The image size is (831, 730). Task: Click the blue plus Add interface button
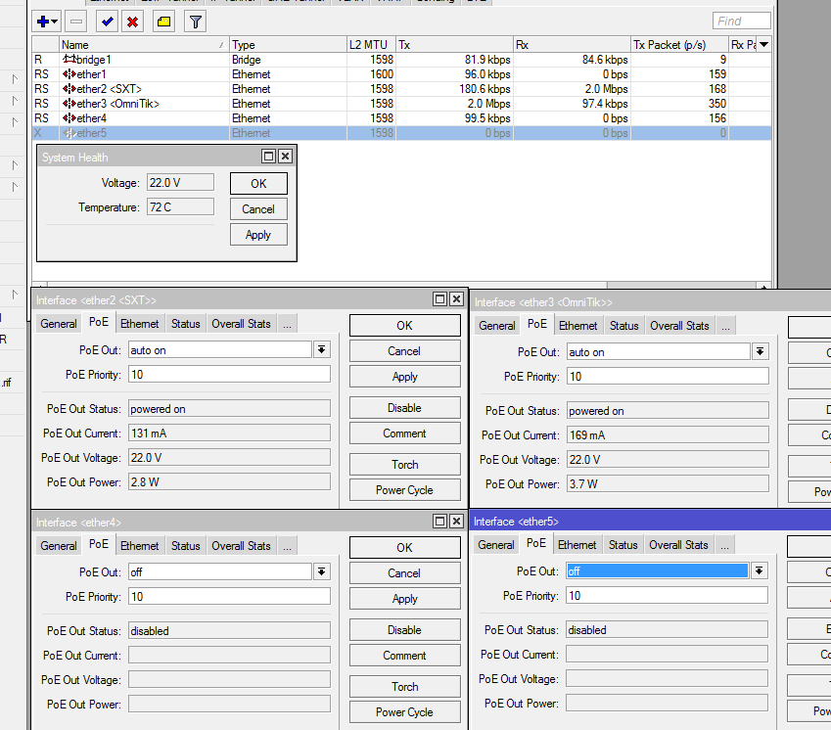43,21
